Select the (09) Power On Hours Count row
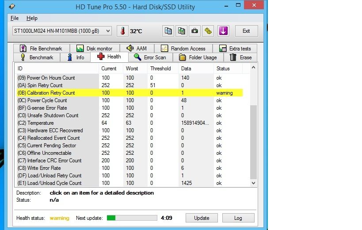The width and height of the screenshot is (362, 230). 130,78
